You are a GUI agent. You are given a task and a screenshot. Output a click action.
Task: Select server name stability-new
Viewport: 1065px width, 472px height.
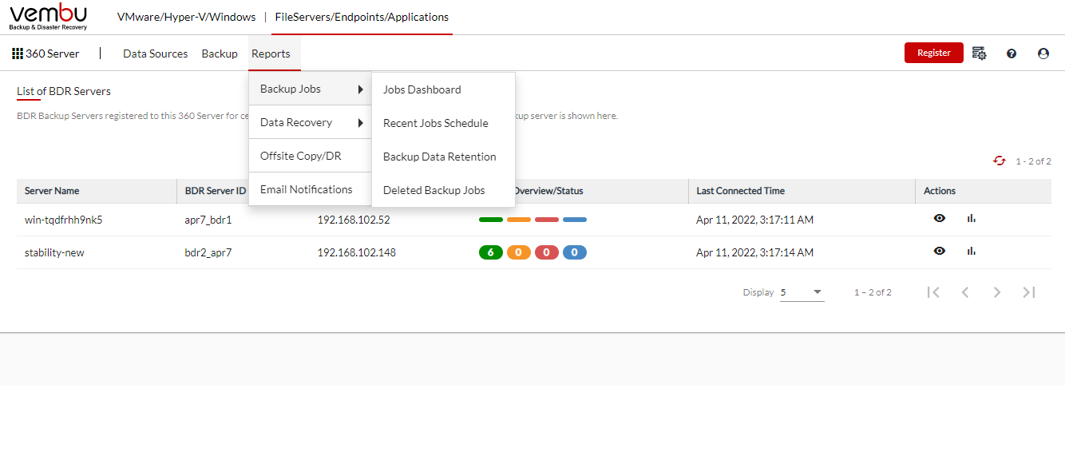pos(54,252)
